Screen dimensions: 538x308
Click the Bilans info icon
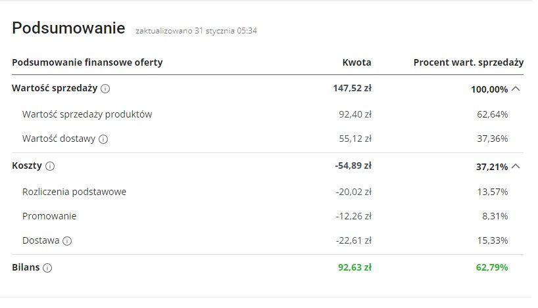pos(47,268)
